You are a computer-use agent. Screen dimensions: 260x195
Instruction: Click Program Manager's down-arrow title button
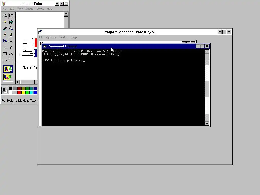[220, 32]
